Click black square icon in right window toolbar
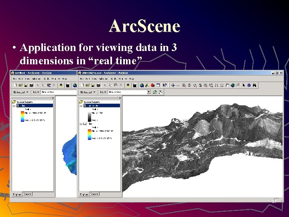 pyautogui.click(x=135, y=85)
